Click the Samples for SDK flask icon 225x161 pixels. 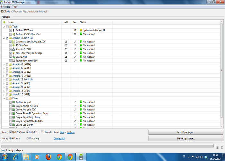(x=14, y=49)
